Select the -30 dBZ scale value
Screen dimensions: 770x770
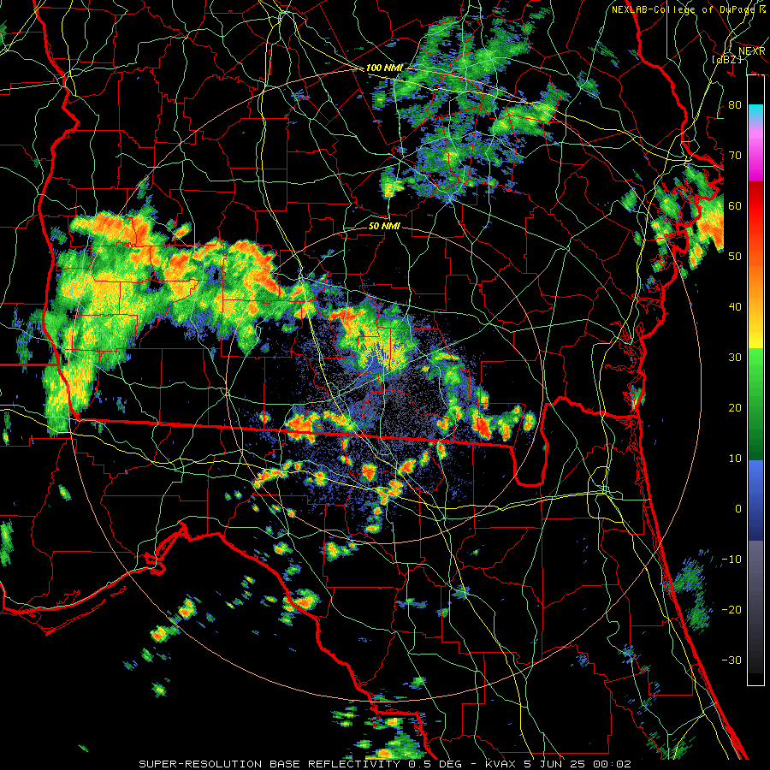(x=731, y=661)
